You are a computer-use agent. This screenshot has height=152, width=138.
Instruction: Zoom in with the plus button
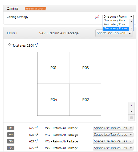pyautogui.click(x=131, y=105)
